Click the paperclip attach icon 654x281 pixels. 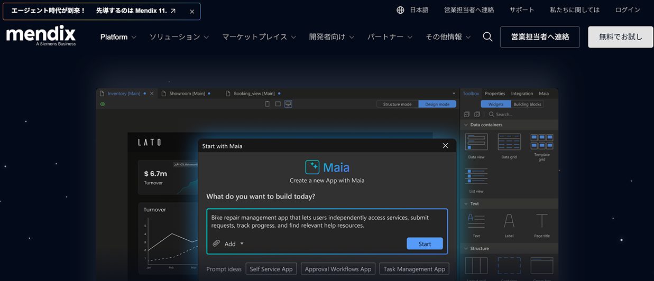[216, 243]
